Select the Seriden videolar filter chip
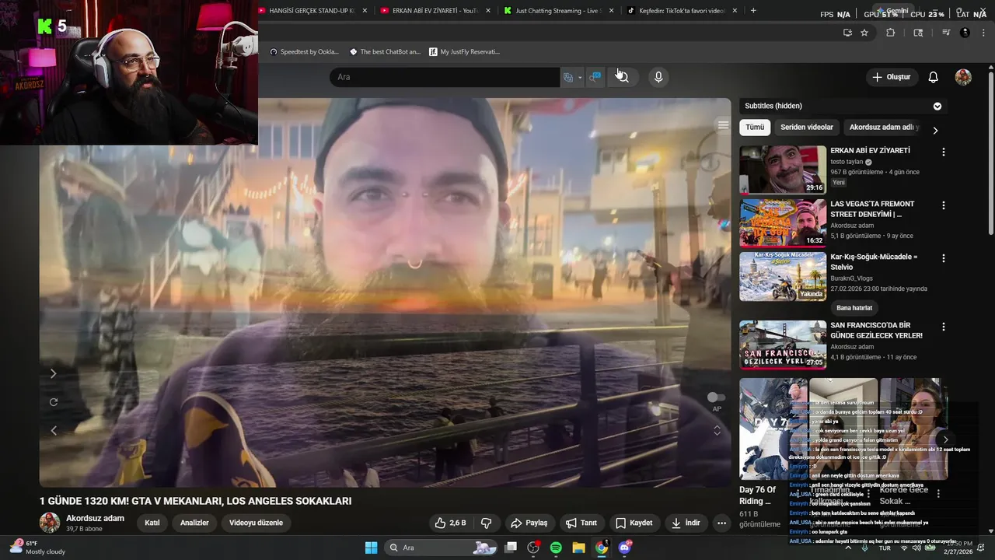 (x=807, y=128)
